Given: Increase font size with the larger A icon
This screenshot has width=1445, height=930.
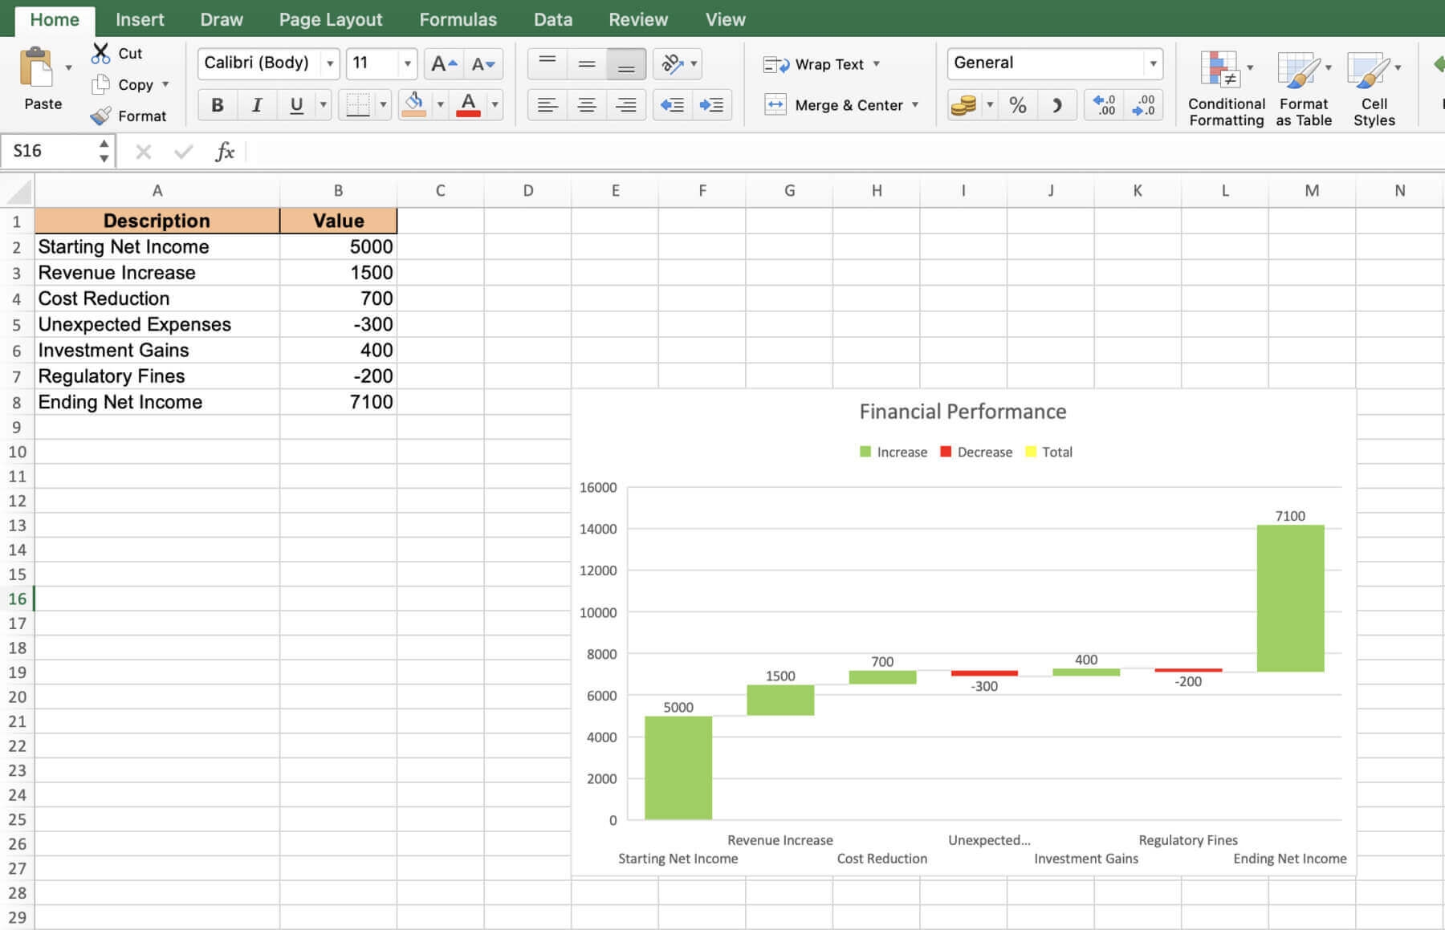Looking at the screenshot, I should pos(443,63).
